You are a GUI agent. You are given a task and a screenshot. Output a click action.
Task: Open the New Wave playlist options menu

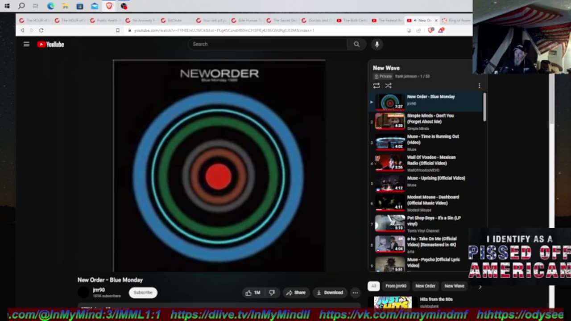(x=480, y=86)
